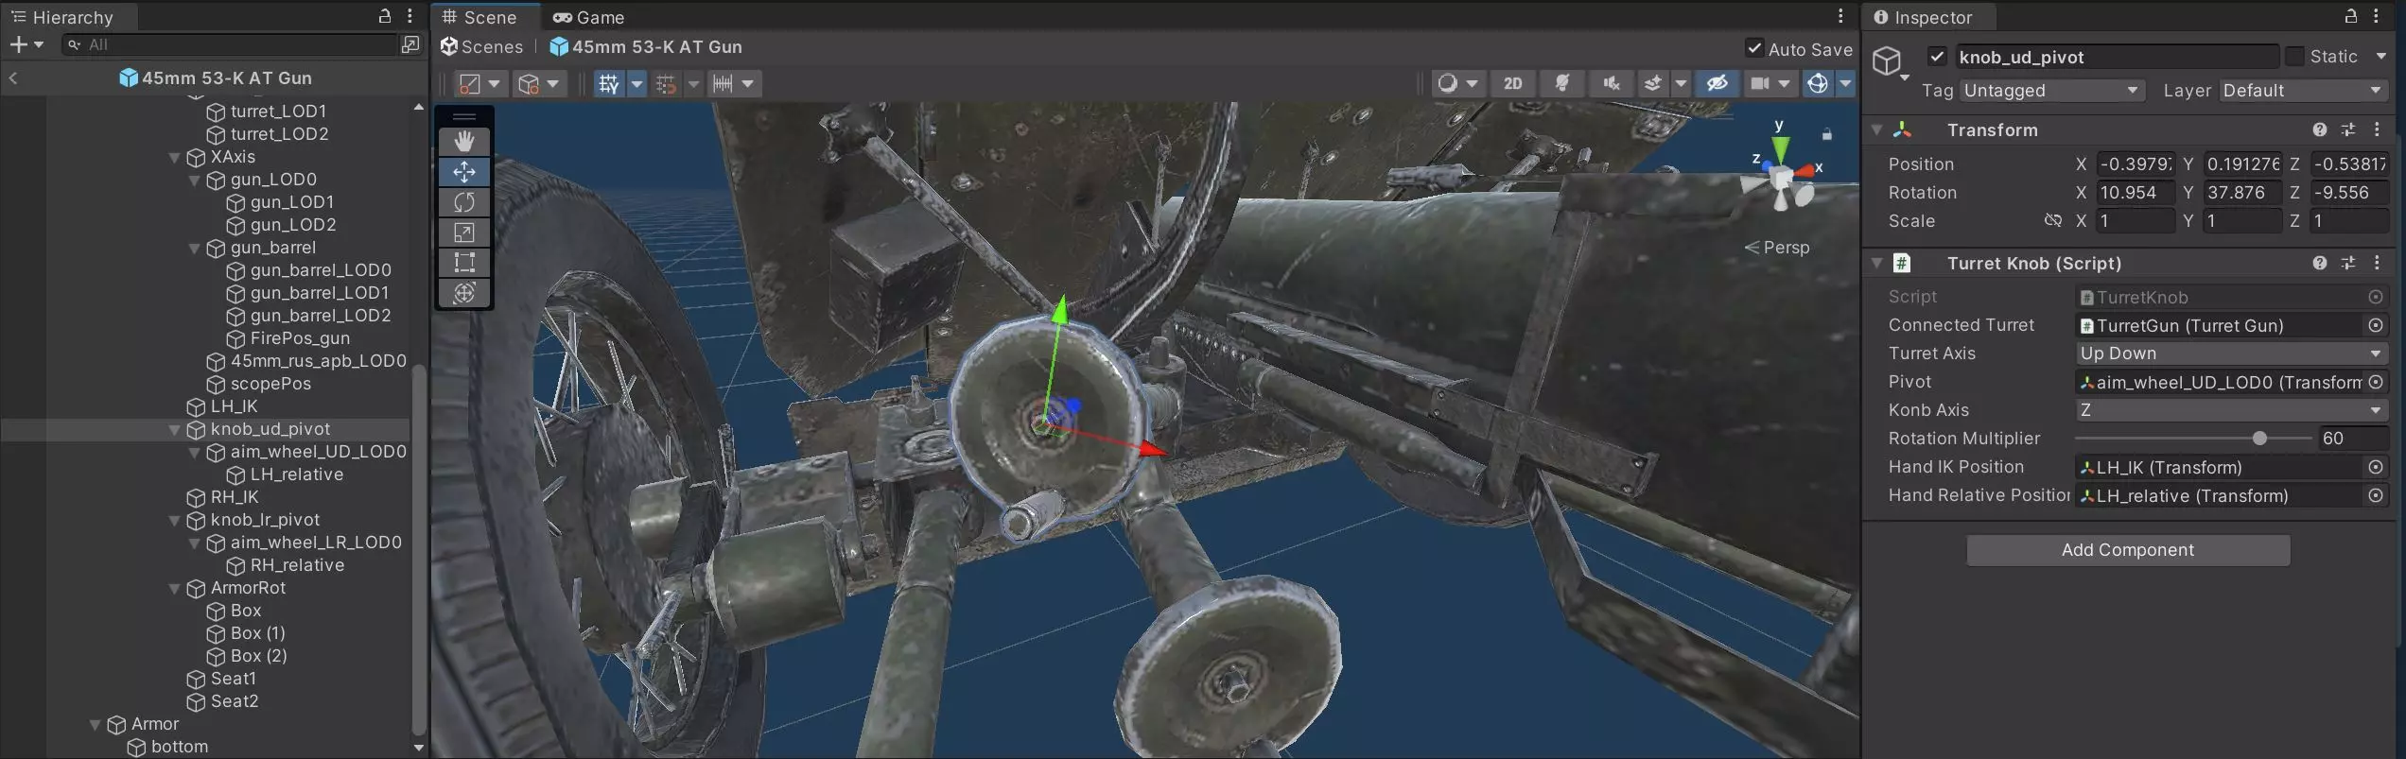The height and width of the screenshot is (759, 2406).
Task: Open the Static flags dropdown arrow
Action: [x=2381, y=57]
